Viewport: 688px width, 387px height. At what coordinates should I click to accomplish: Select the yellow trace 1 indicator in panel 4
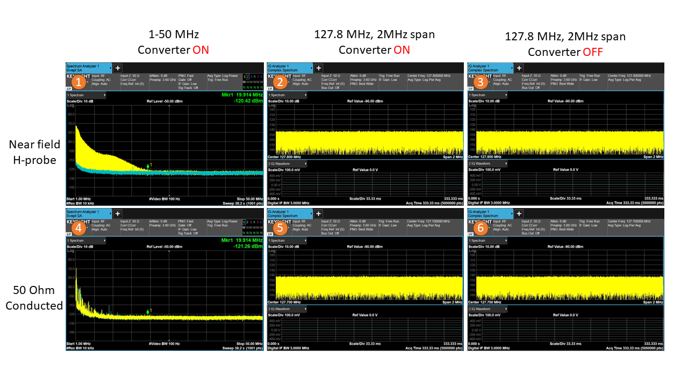point(243,223)
